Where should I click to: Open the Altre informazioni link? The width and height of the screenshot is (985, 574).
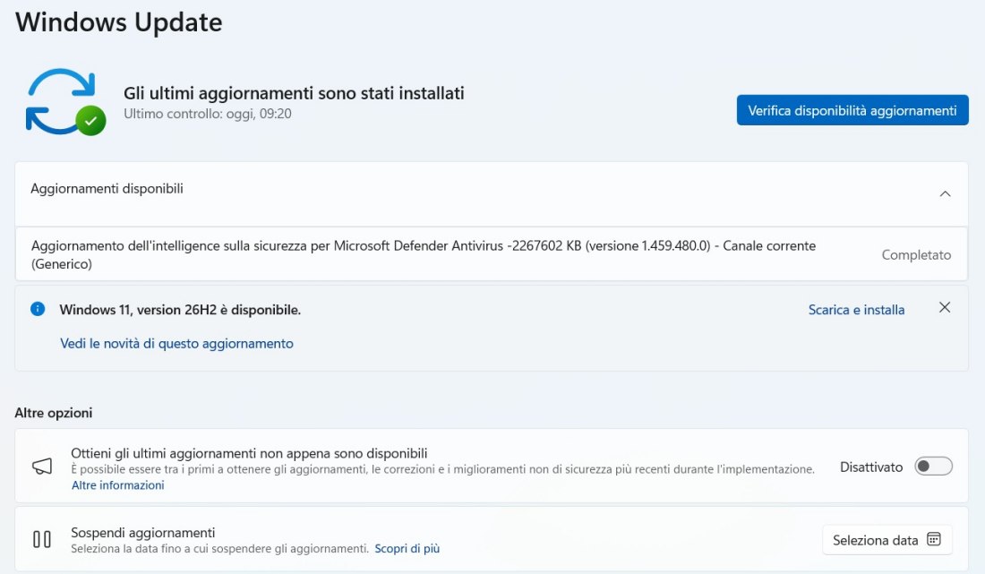click(x=117, y=484)
